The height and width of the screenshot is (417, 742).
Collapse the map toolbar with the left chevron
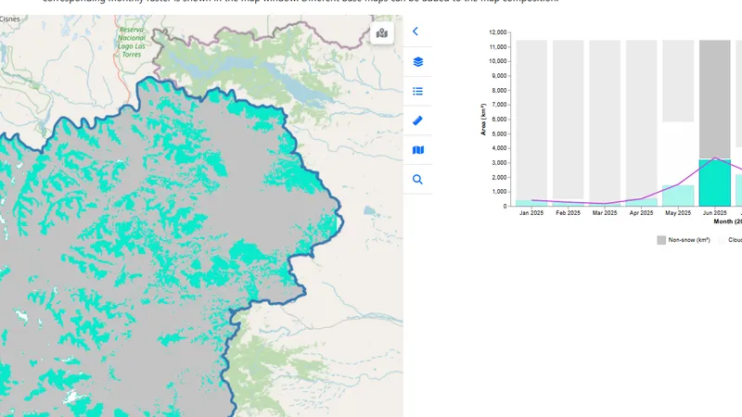(416, 32)
